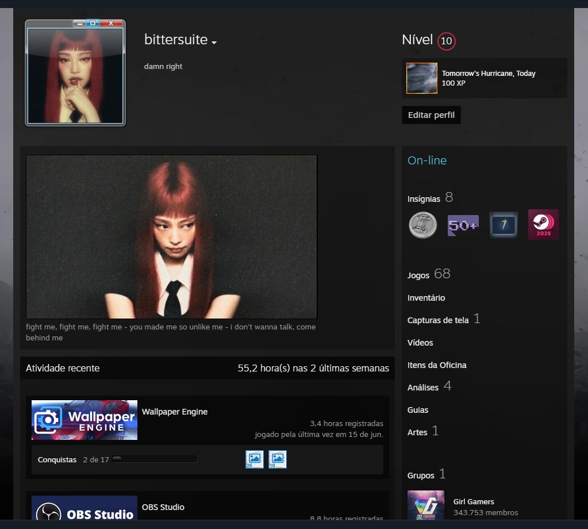Click the On-line status text

(x=426, y=160)
